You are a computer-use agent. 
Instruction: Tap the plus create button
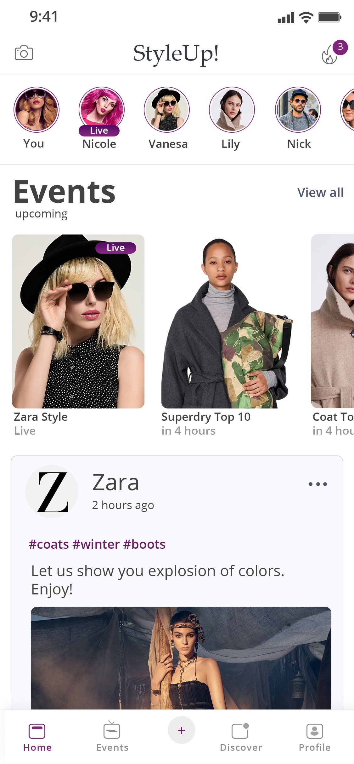(182, 730)
